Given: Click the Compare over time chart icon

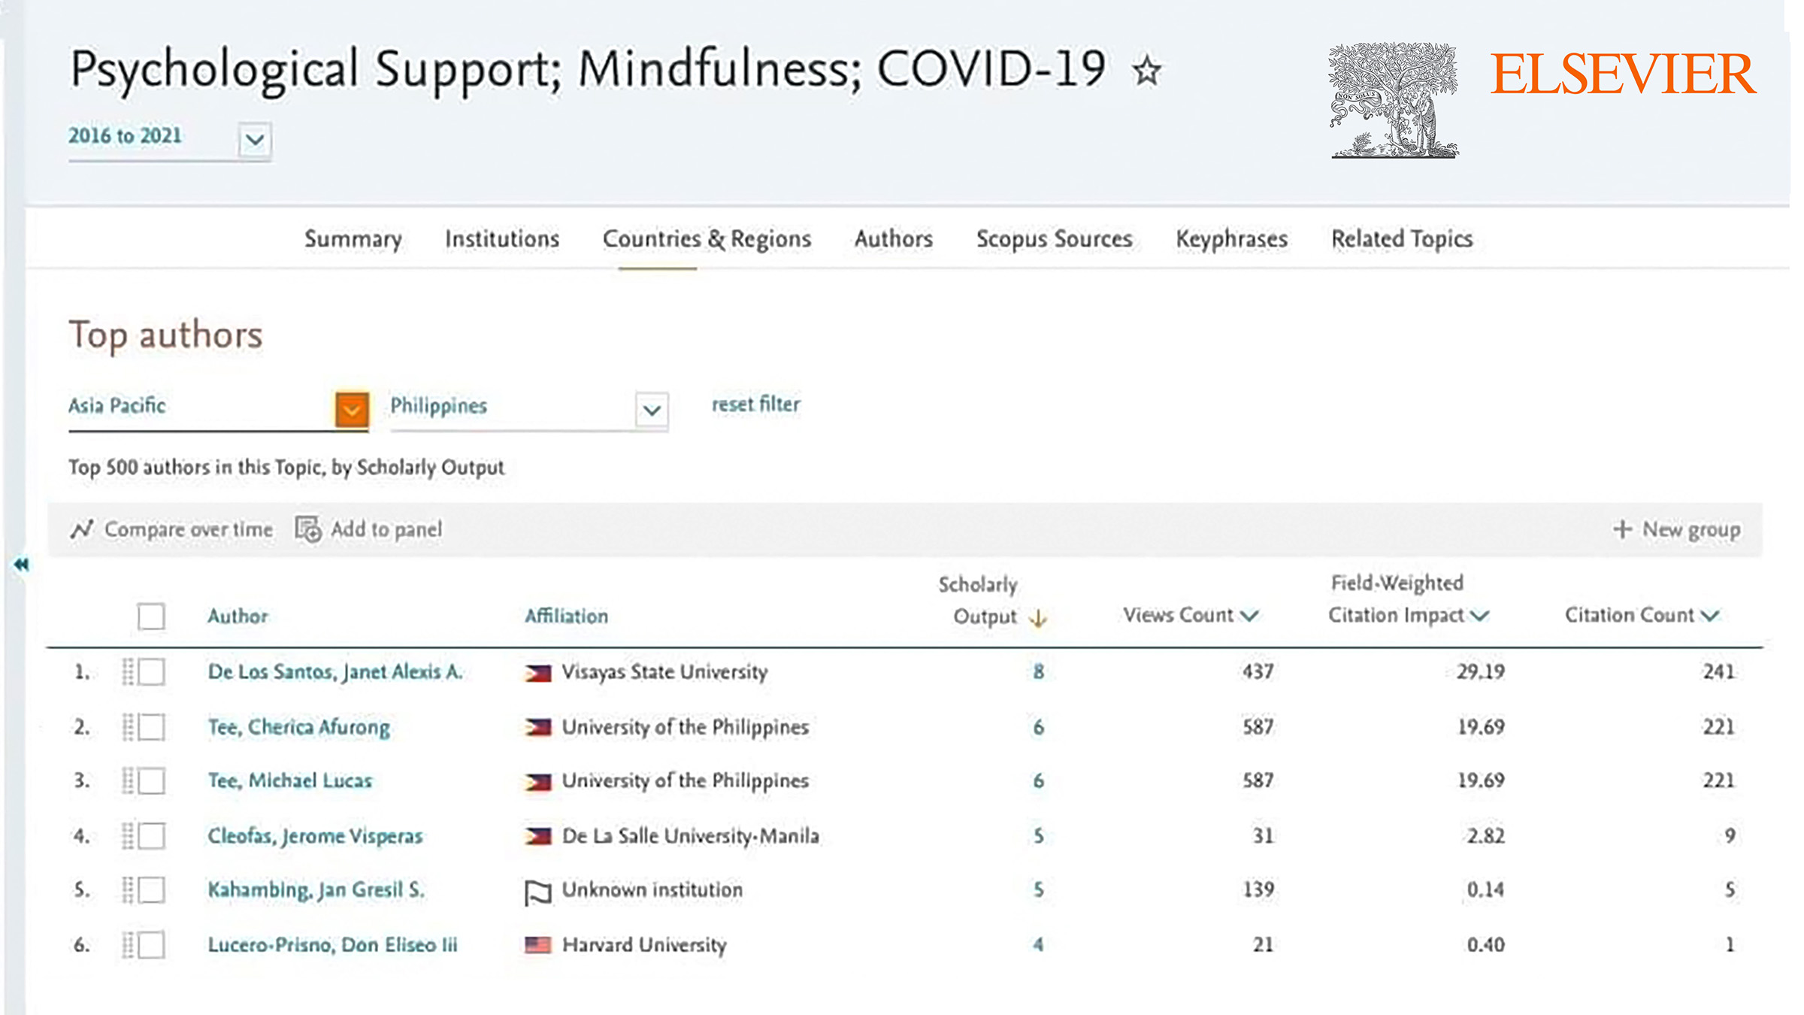Looking at the screenshot, I should (81, 529).
